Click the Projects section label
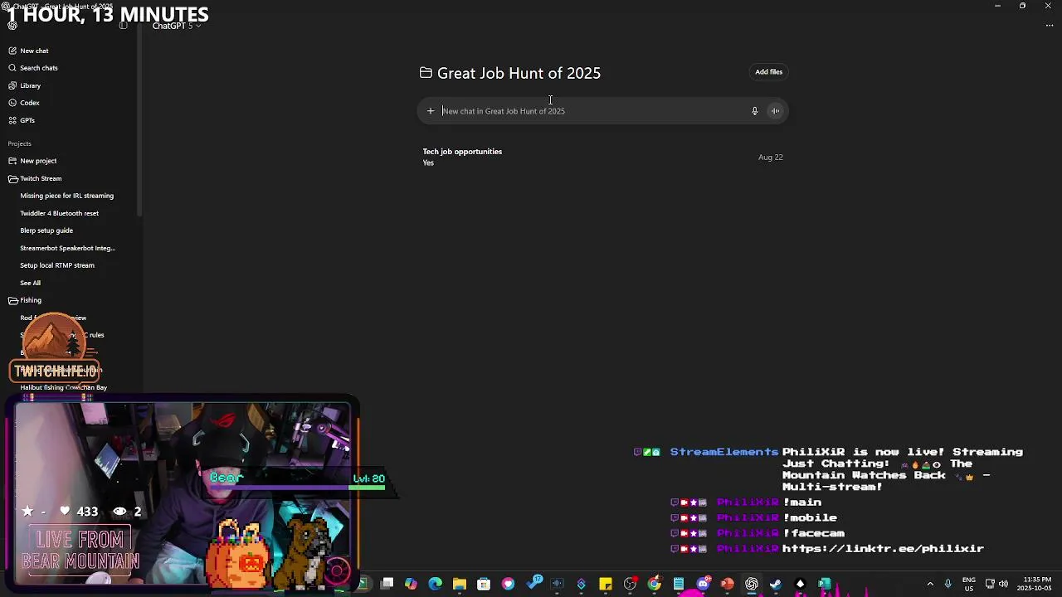Image resolution: width=1062 pixels, height=597 pixels. tap(19, 143)
